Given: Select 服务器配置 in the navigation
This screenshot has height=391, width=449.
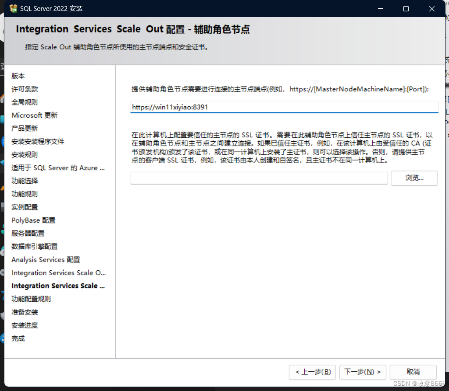Looking at the screenshot, I should click(x=26, y=233).
